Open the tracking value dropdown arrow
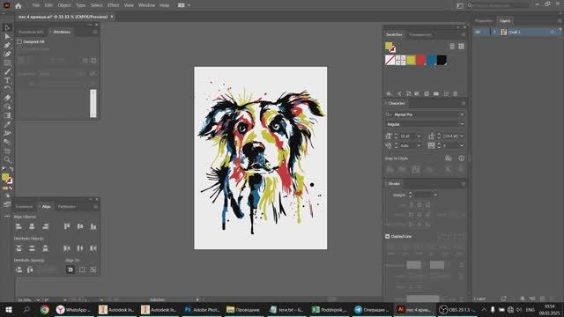Screen dimensions: 564x317 click(x=462, y=146)
